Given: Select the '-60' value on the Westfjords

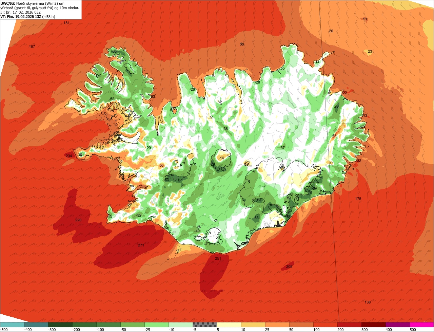Looking at the screenshot, I should 114,51.
